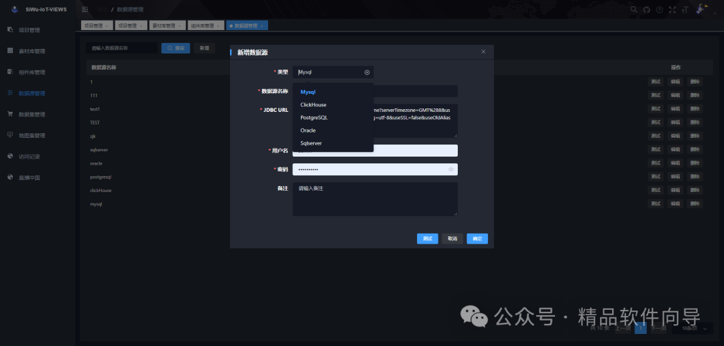Viewport: 724px width, 346px height.
Task: Focus the 备注 remarks text area
Action: pos(375,199)
